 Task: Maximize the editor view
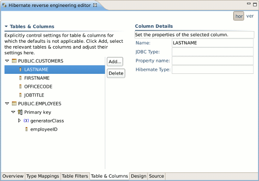pyautogui.click(x=255, y=4)
